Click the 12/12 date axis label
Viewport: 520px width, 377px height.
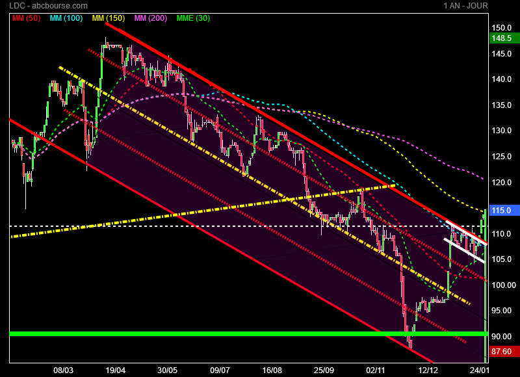coord(428,370)
